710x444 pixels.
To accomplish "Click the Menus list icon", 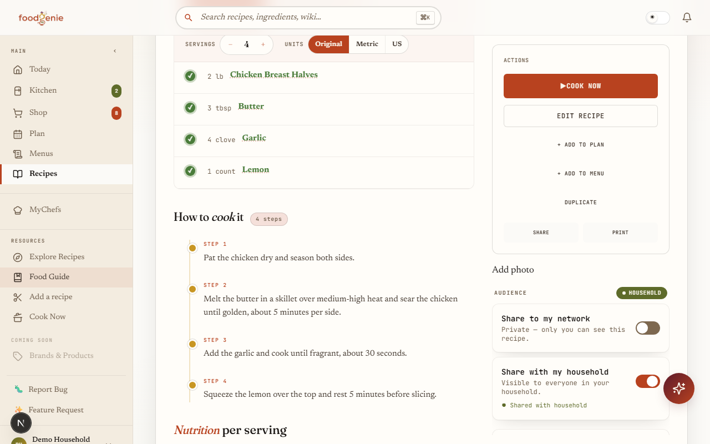I will click(18, 154).
